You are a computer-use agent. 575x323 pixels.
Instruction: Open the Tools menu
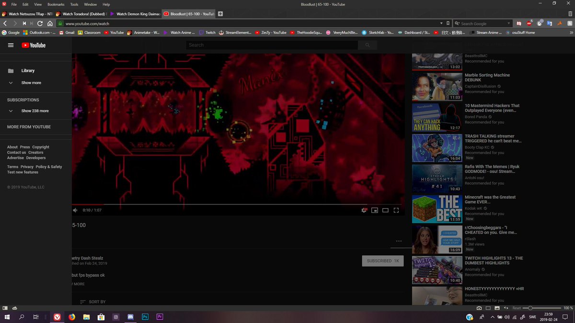(x=74, y=4)
